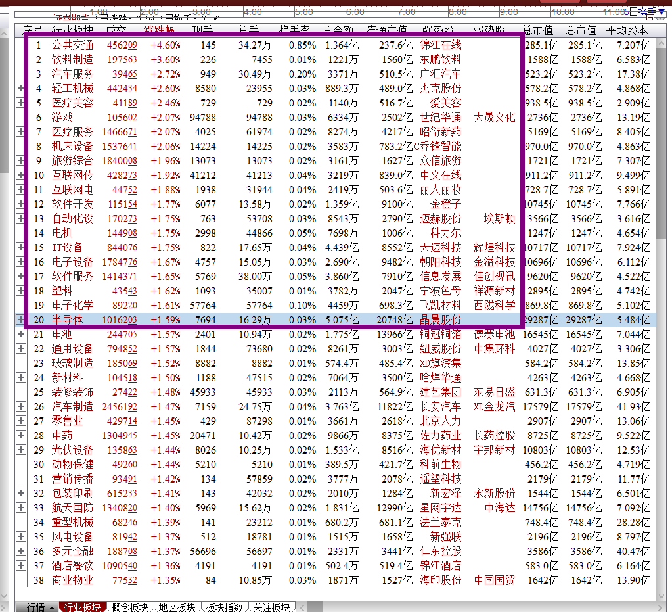Click the 行情 tab

[x=36, y=605]
